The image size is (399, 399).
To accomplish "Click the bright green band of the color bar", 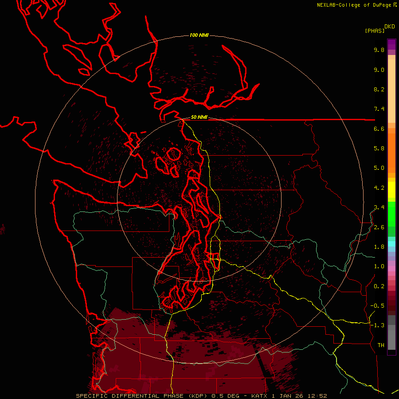I will [391, 214].
